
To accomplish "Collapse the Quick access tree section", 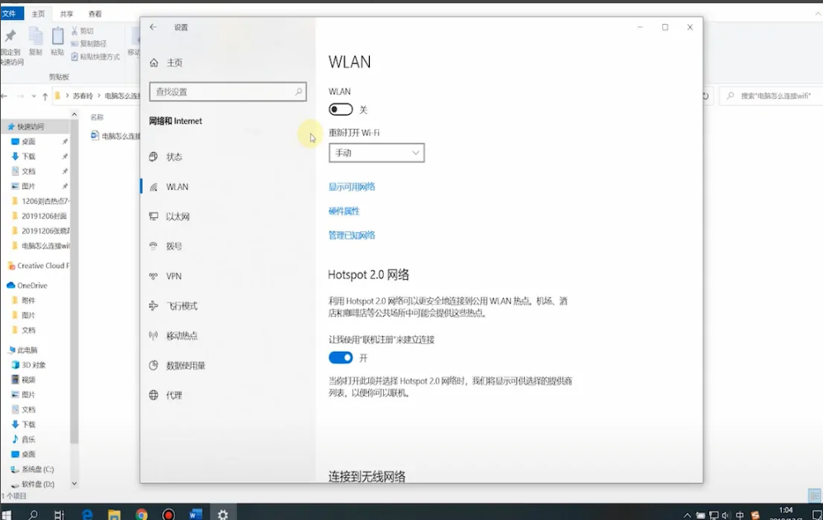I will 4,127.
